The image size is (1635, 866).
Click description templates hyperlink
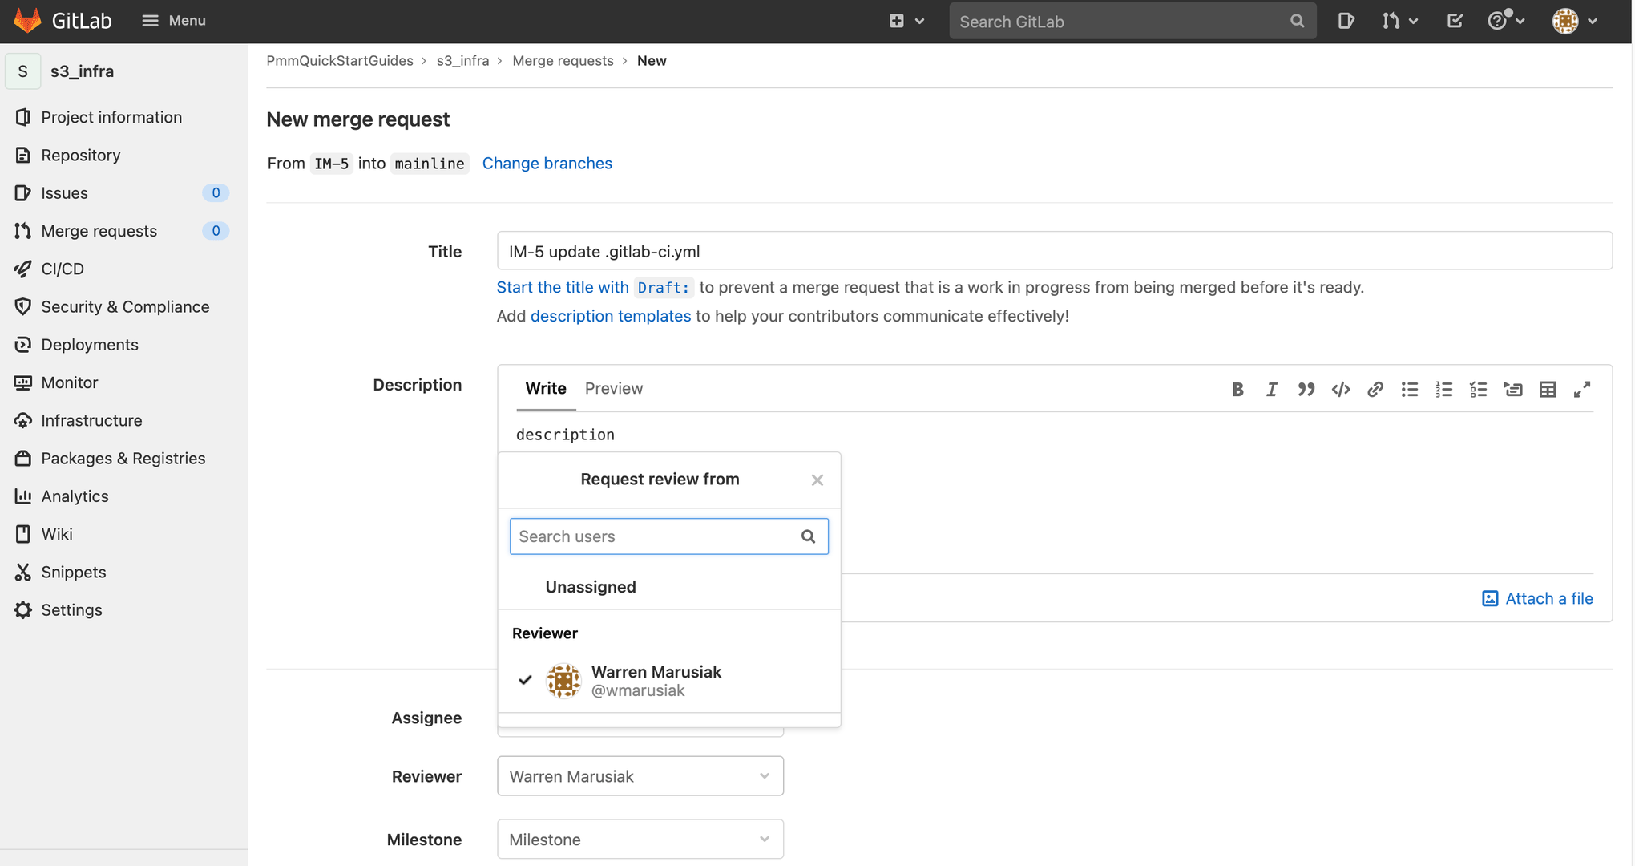click(x=610, y=315)
